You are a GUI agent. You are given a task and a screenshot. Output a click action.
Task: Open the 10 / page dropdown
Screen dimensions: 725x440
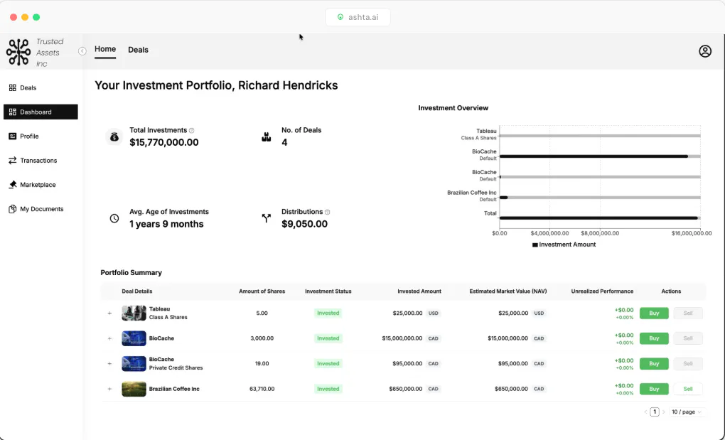pyautogui.click(x=687, y=412)
